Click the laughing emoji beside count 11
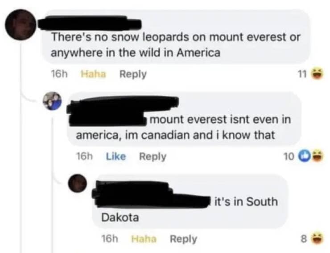Viewport: 330px width, 253px height. pyautogui.click(x=317, y=74)
